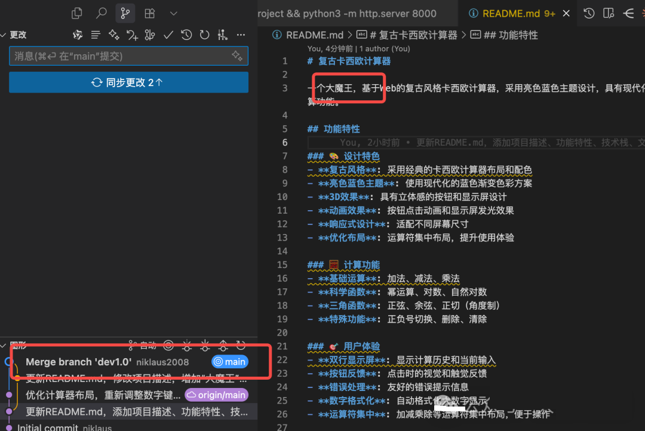Expand the additional views chevron
The image size is (645, 431).
tap(174, 14)
